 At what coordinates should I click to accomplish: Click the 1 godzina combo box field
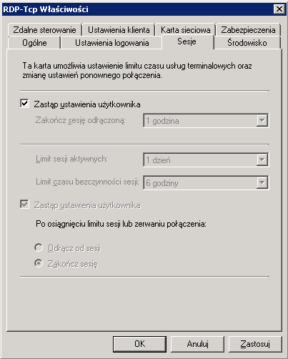pos(206,121)
